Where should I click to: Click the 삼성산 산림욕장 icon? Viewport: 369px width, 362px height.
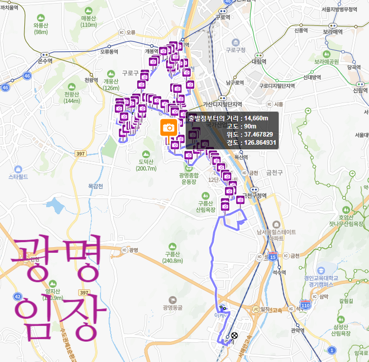point(341,320)
